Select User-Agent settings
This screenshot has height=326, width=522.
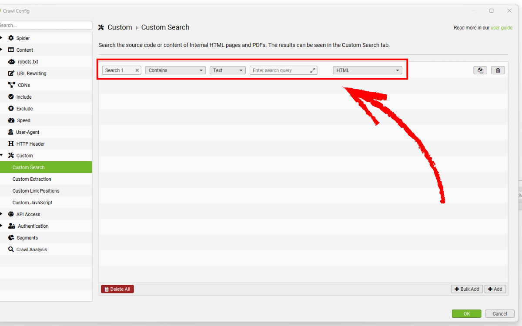[27, 132]
